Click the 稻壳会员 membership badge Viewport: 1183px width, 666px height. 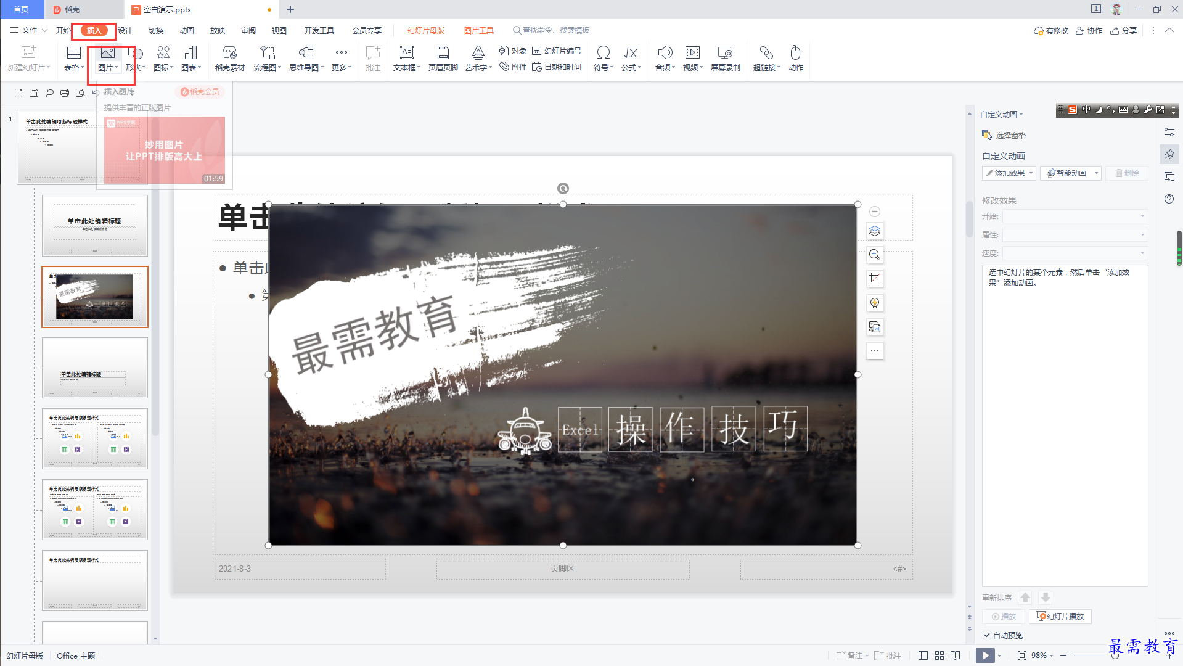pos(200,91)
